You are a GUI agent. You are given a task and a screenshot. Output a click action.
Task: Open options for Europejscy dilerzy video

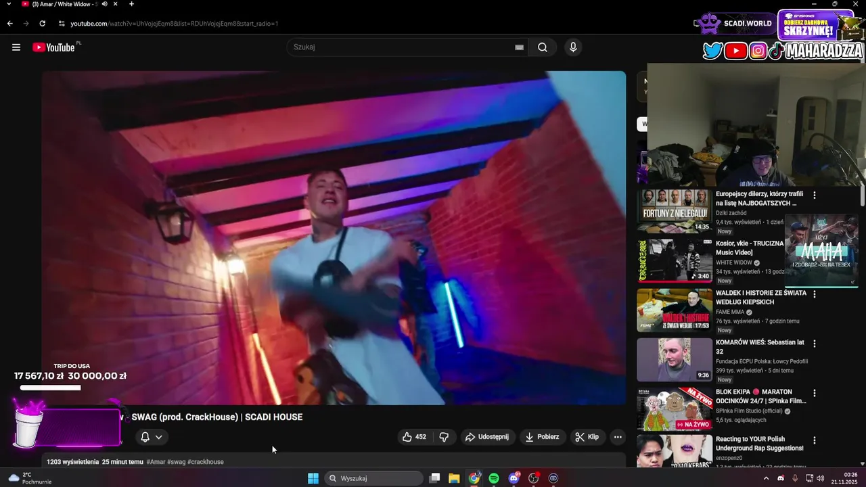(x=815, y=195)
